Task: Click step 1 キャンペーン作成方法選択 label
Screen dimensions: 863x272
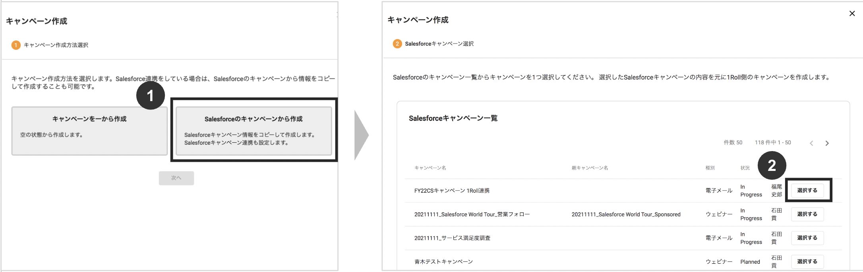Action: pos(56,45)
